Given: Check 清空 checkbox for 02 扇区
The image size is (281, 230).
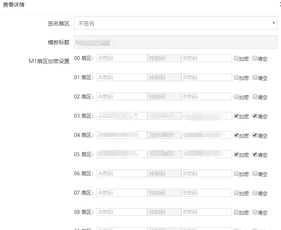Looking at the screenshot, I should click(x=255, y=97).
